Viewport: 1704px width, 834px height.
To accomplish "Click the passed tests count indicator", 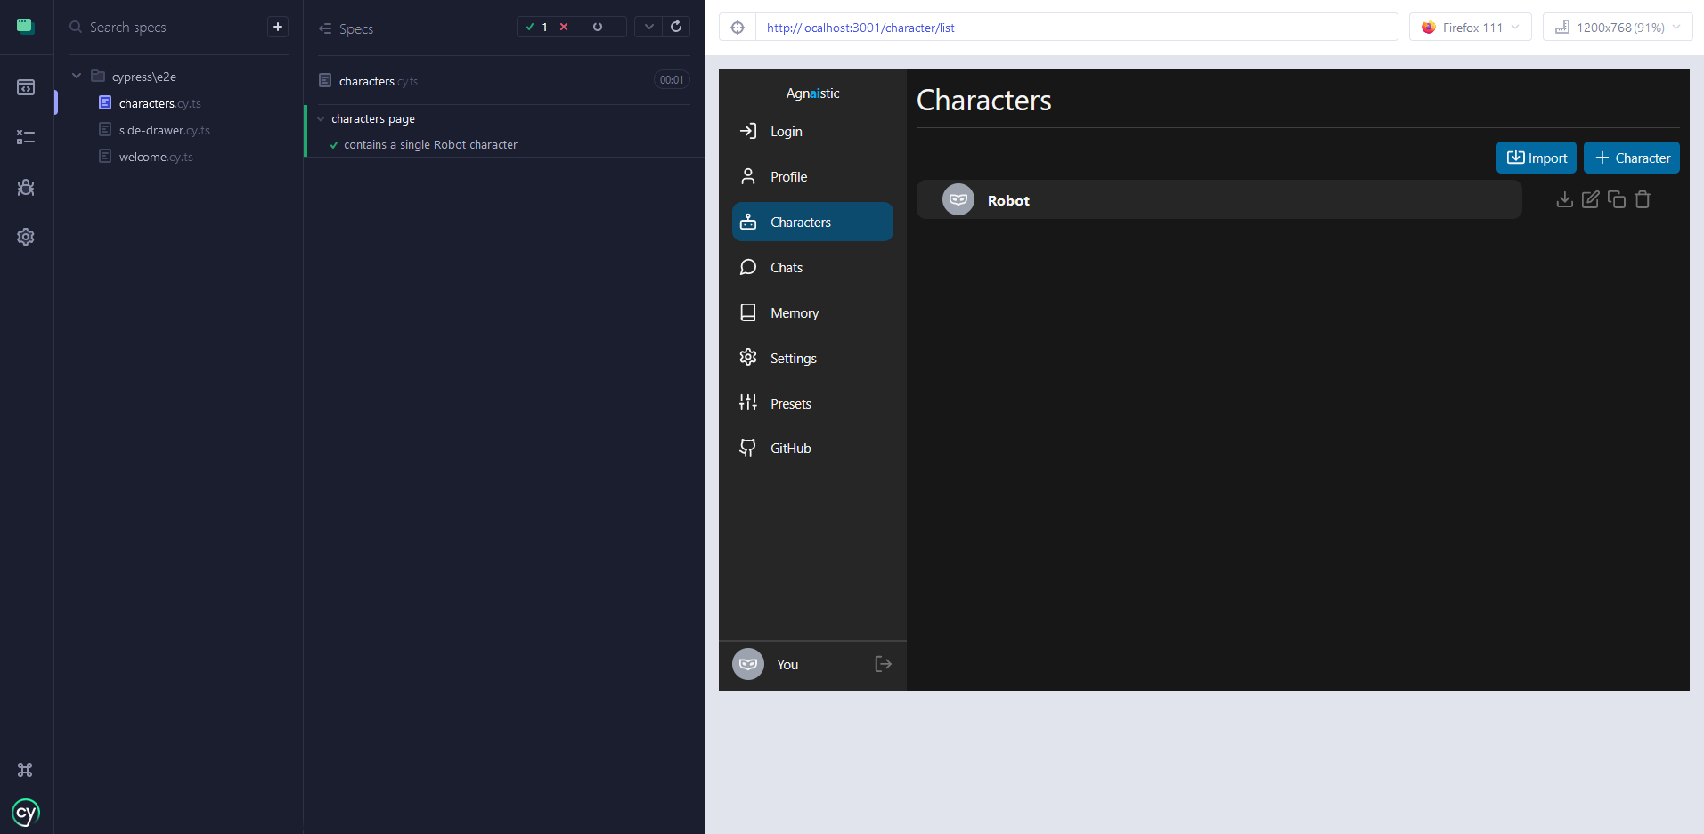I will coord(536,27).
